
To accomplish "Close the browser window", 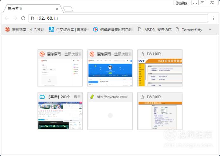I will tap(212, 3).
